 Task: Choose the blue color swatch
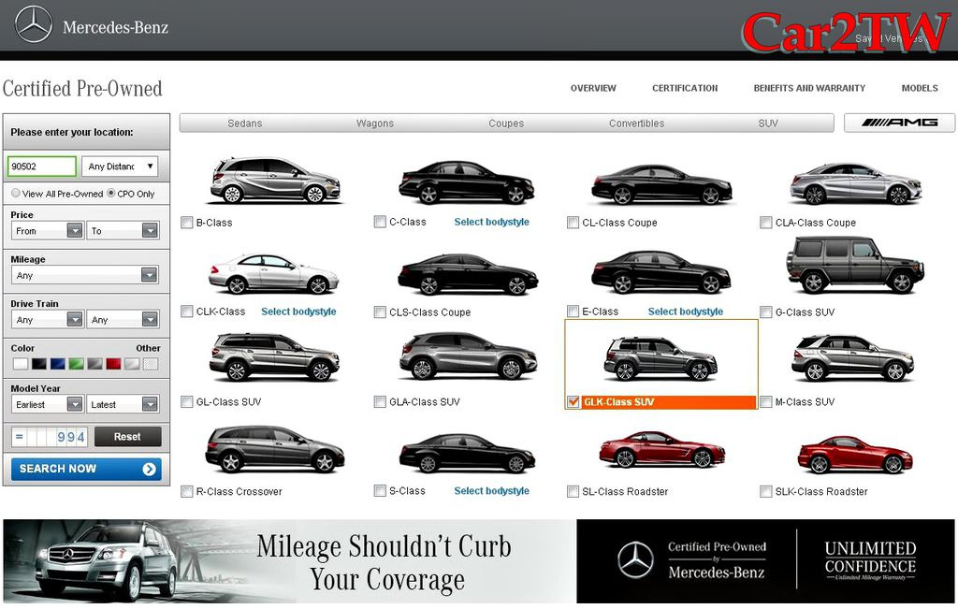click(57, 364)
